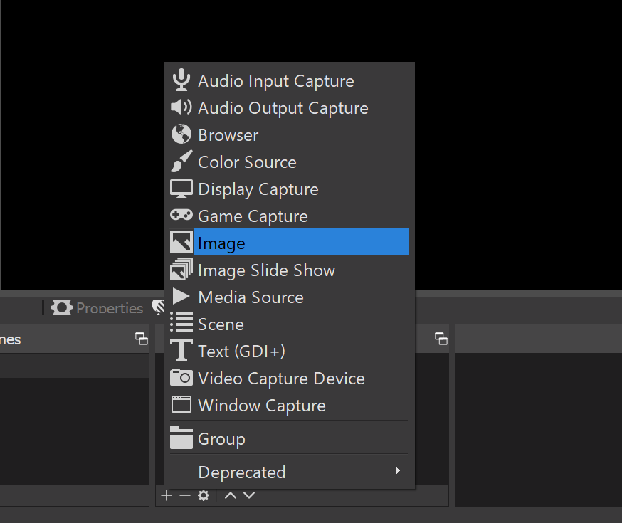Open source properties via bottom gear icon
The height and width of the screenshot is (523, 622).
[204, 495]
